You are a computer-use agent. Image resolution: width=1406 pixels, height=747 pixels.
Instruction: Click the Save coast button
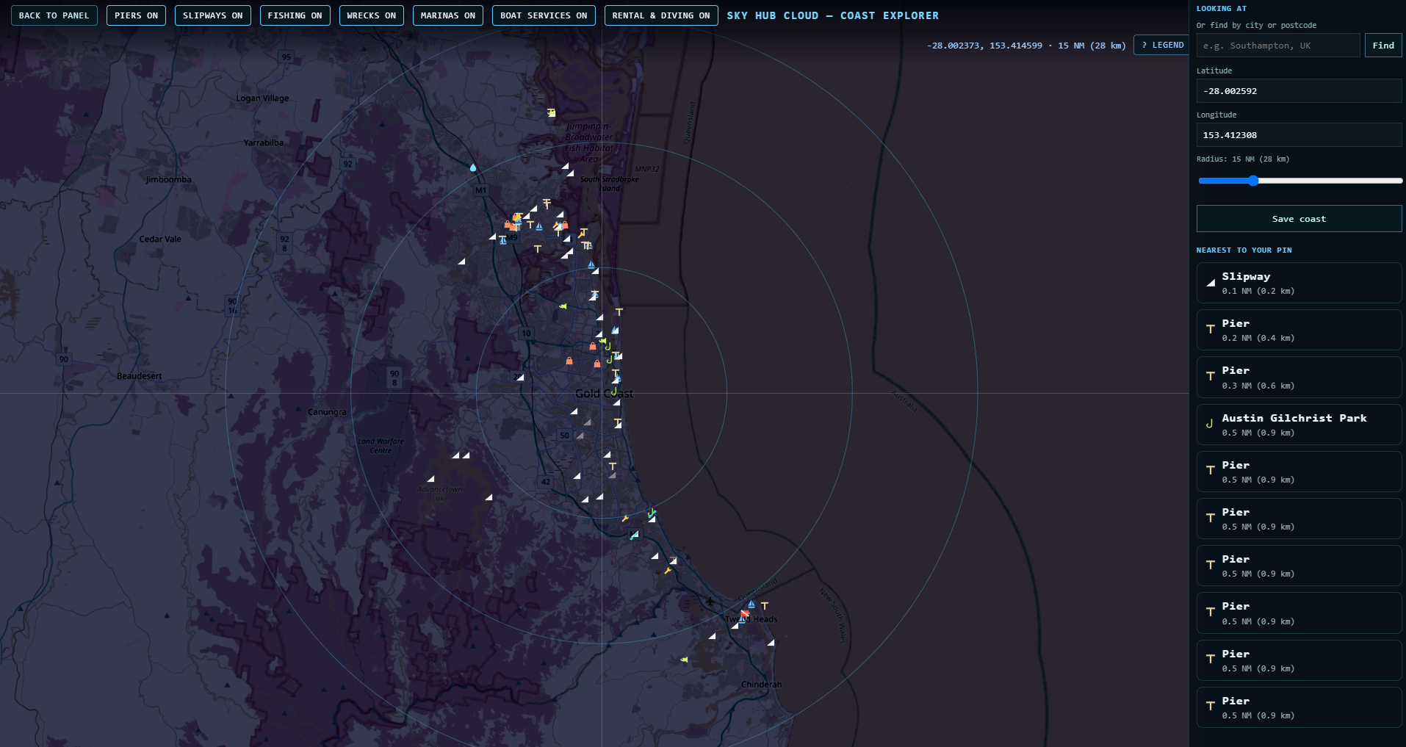click(x=1299, y=219)
